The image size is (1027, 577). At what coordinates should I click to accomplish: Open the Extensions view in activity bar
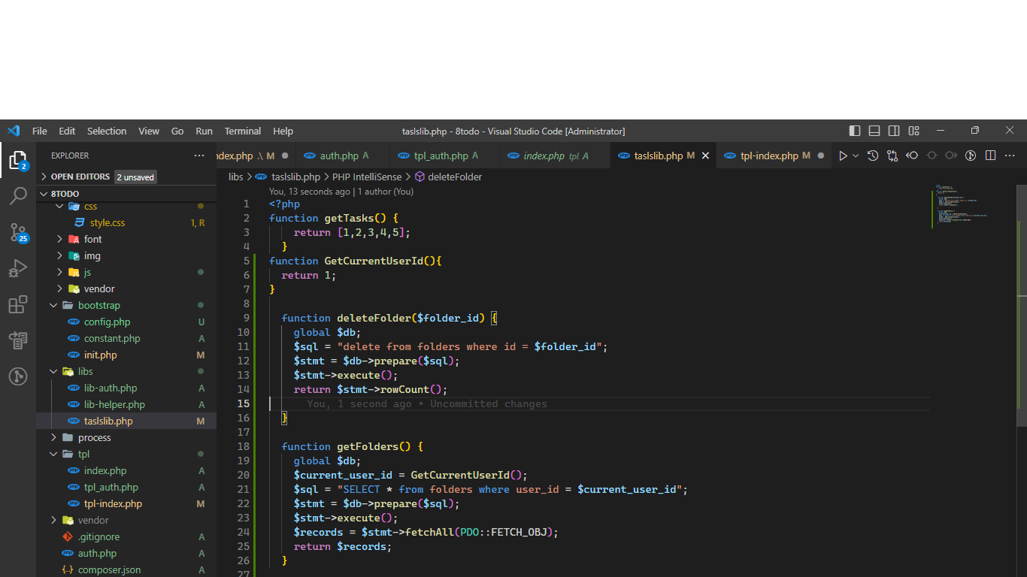pos(18,304)
